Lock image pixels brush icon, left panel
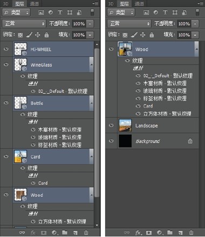 tap(29, 35)
